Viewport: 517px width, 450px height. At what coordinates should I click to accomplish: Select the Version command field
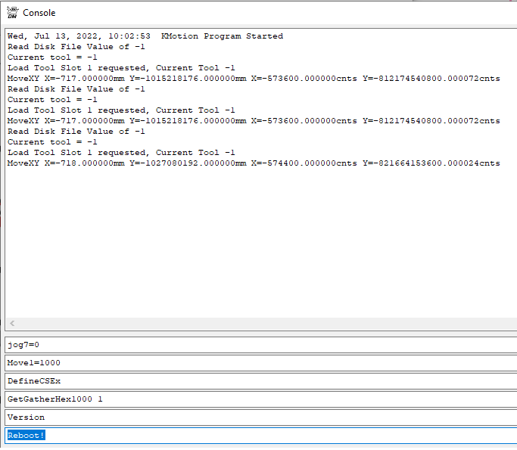[257, 417]
